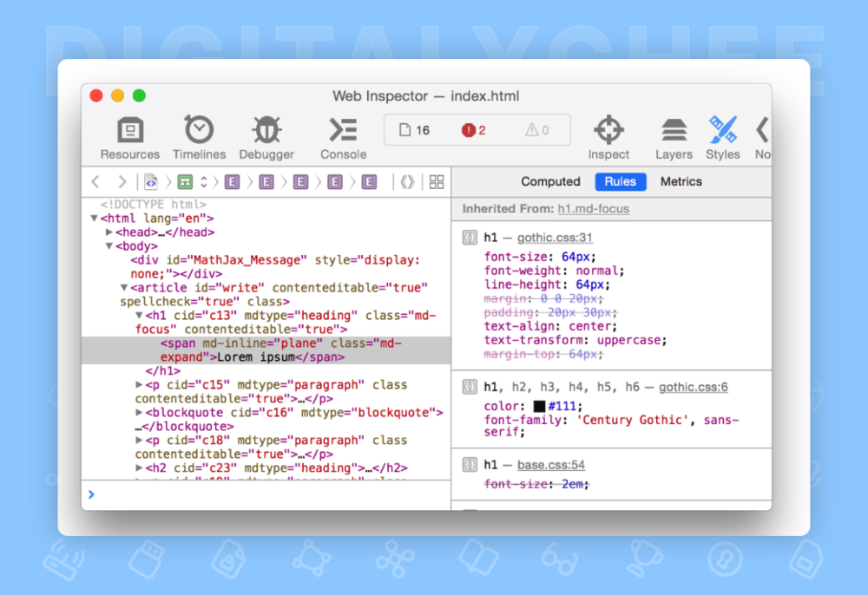Viewport: 868px width, 595px height.
Task: Click the yellow minimize window button
Action: coord(117,95)
